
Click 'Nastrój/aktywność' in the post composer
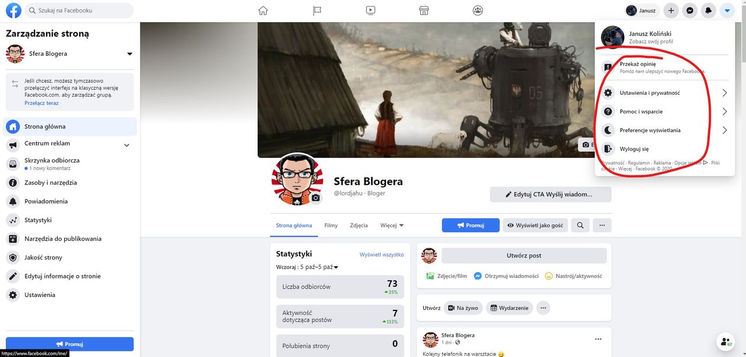(x=573, y=276)
